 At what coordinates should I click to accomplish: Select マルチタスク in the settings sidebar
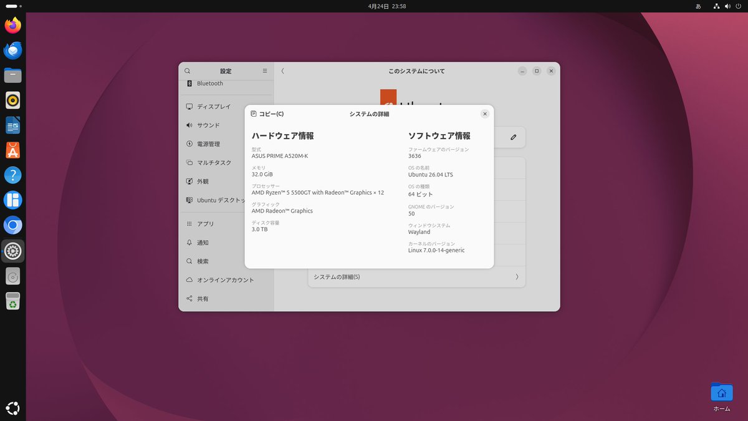point(226,163)
